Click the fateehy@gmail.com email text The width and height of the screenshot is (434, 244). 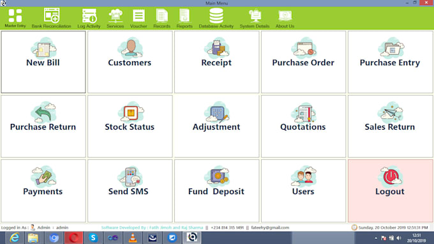coord(270,227)
